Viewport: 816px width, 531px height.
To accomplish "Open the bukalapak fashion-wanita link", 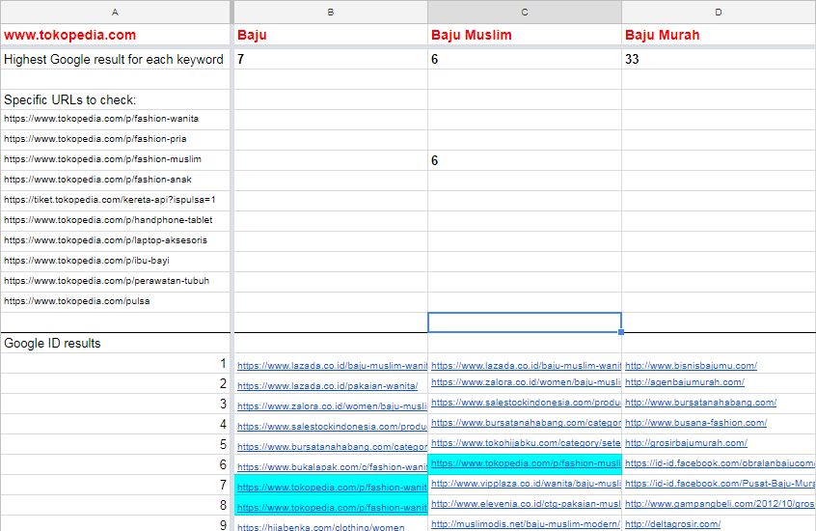I will (332, 467).
